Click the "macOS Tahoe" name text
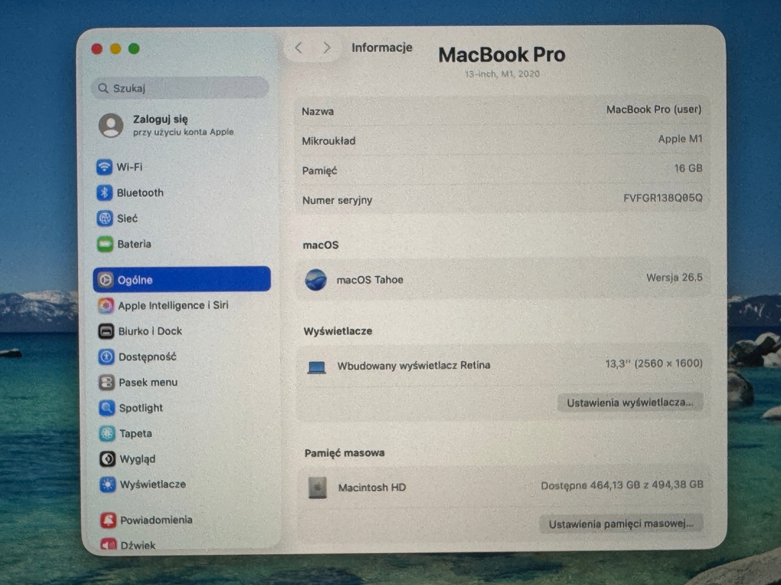The image size is (781, 585). pos(370,280)
